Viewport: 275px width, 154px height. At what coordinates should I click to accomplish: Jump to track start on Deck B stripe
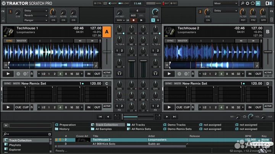[167, 65]
